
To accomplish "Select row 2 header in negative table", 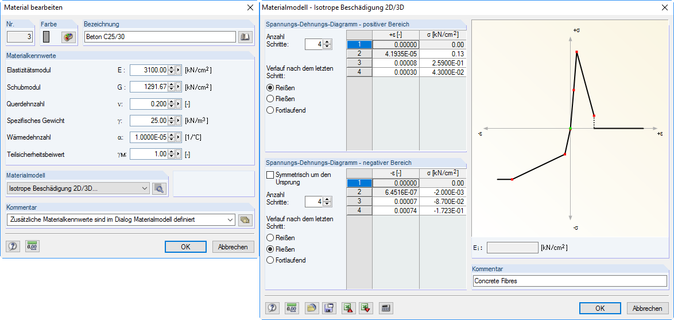I will 359,192.
